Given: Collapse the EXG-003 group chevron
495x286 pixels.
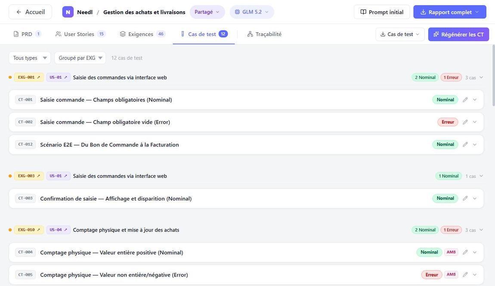Looking at the screenshot, I should 481,176.
